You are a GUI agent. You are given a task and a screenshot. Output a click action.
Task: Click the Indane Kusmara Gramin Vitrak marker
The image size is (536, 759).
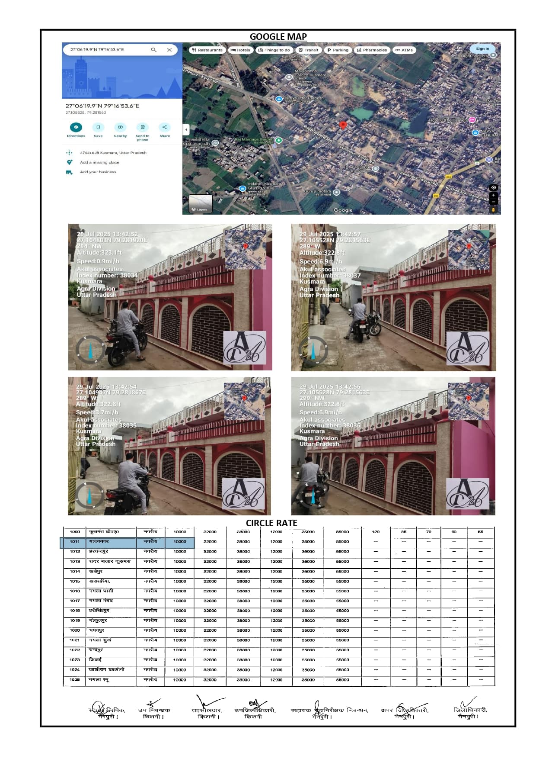tap(242, 189)
